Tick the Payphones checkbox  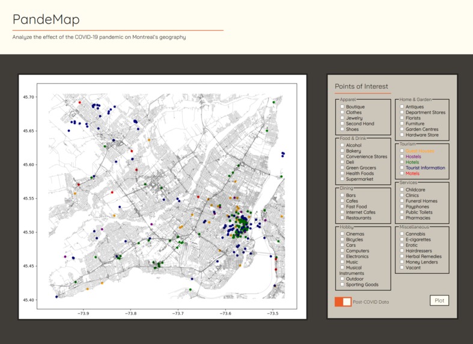pyautogui.click(x=402, y=207)
